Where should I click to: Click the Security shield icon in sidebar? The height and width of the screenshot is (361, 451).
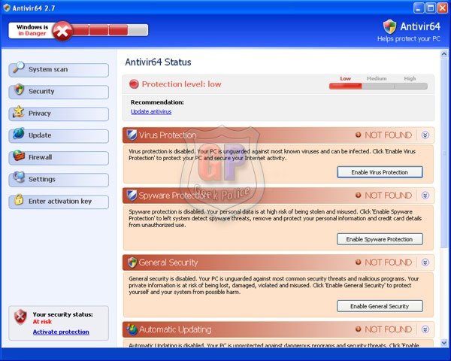19,89
